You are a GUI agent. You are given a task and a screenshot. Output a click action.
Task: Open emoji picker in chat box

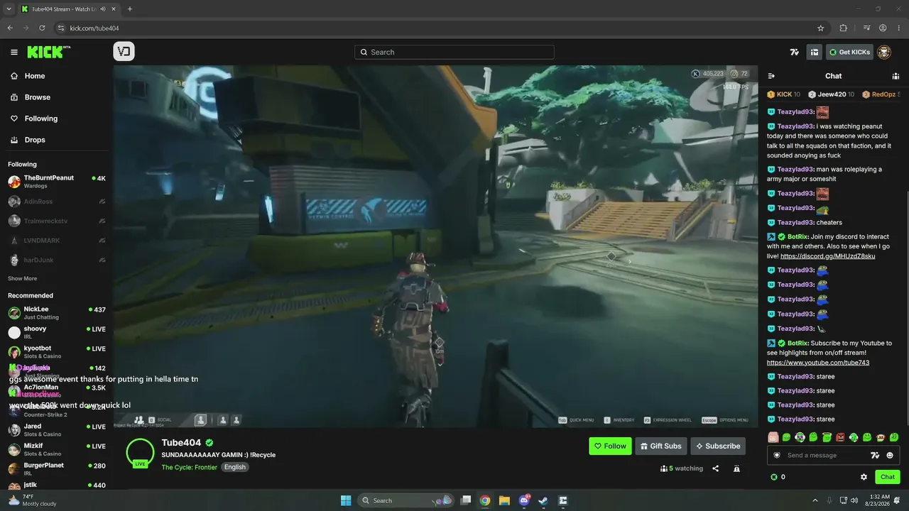pos(890,456)
